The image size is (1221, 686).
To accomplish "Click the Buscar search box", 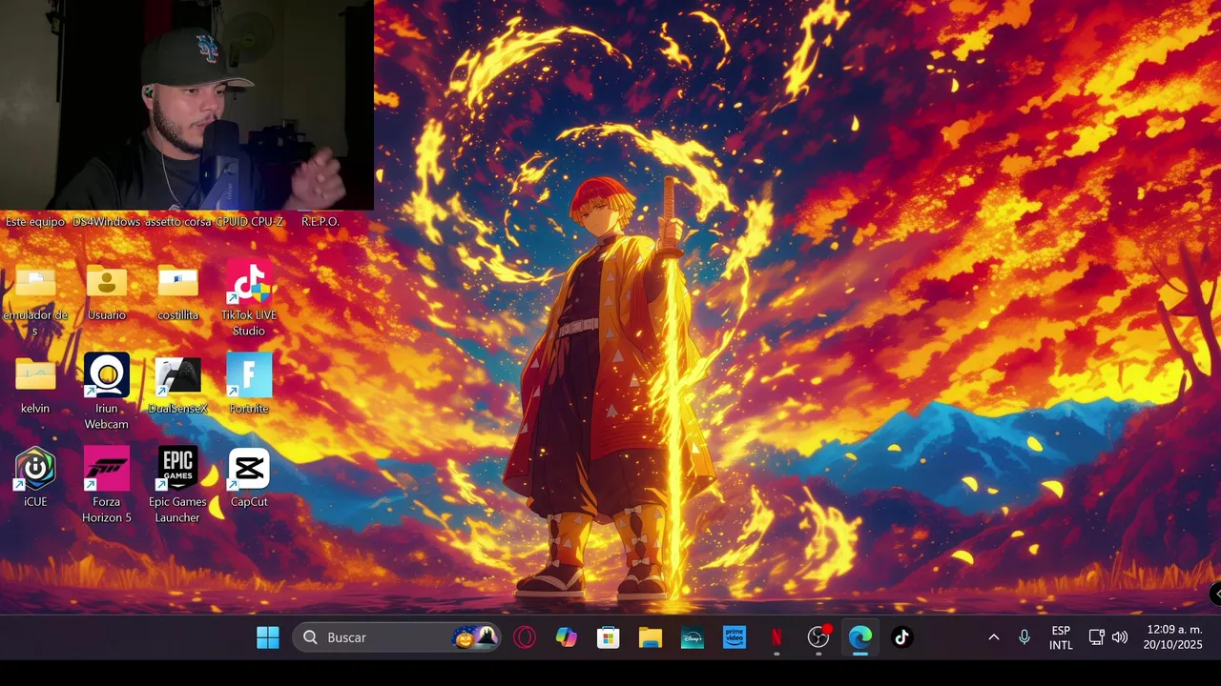I will click(397, 637).
